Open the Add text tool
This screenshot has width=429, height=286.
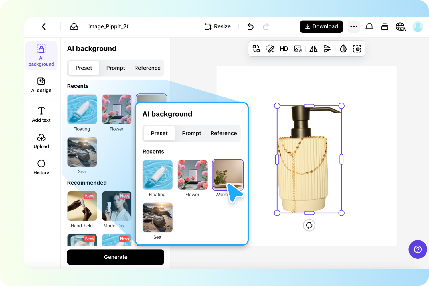[41, 114]
